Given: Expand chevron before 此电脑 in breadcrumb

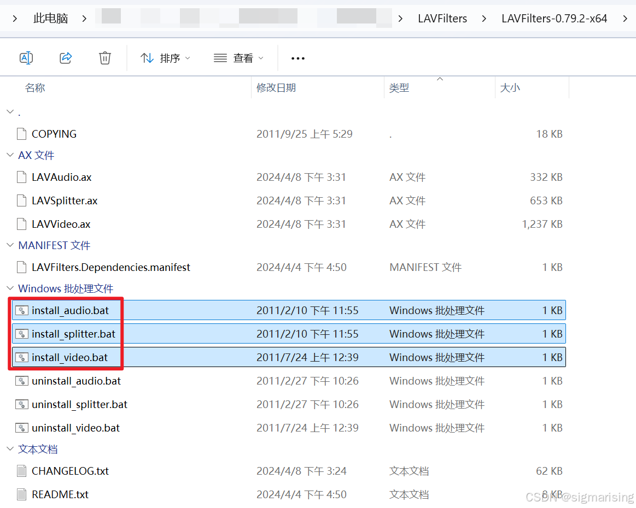Looking at the screenshot, I should coord(15,18).
